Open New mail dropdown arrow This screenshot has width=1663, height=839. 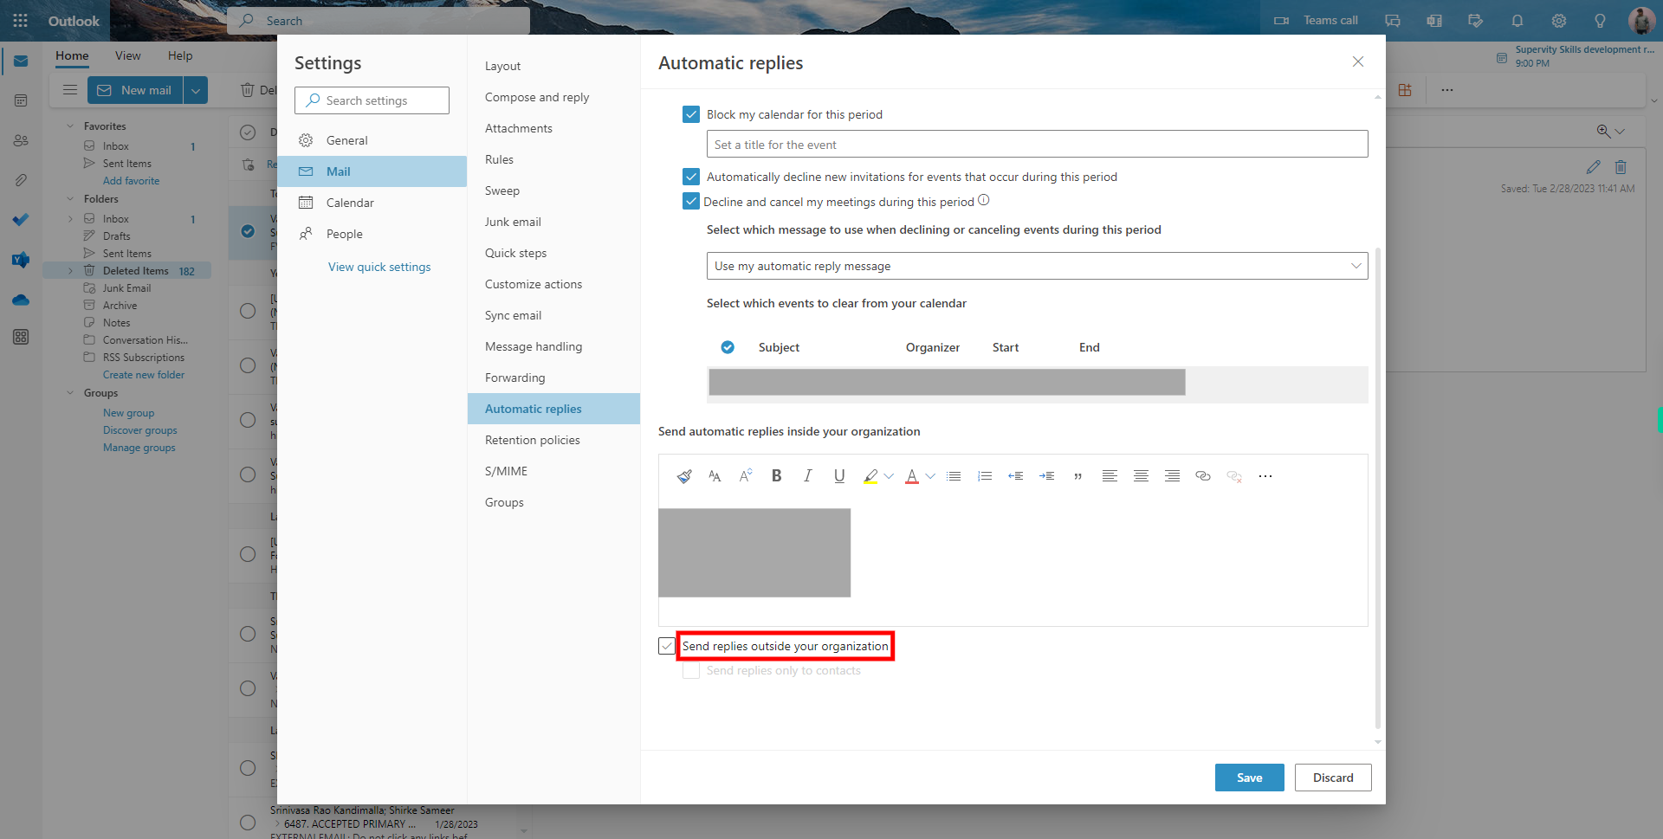pyautogui.click(x=196, y=90)
